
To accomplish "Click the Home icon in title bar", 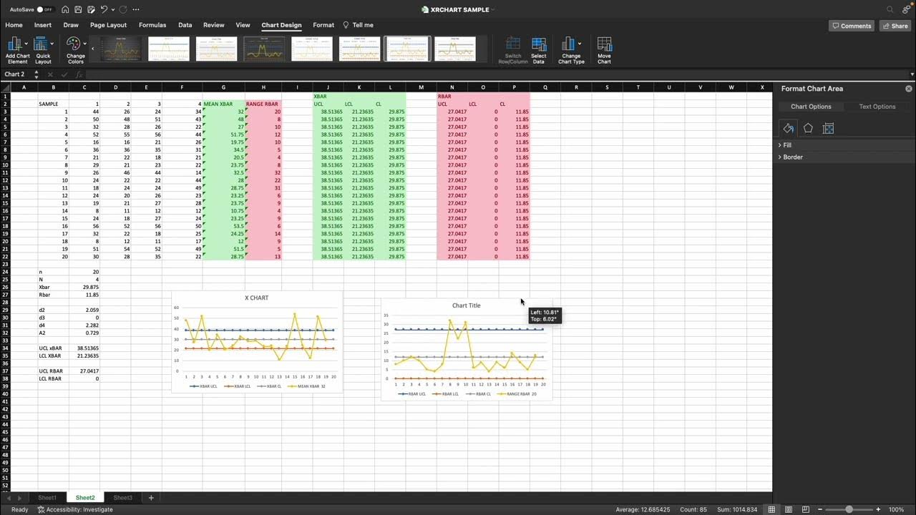I will (66, 9).
